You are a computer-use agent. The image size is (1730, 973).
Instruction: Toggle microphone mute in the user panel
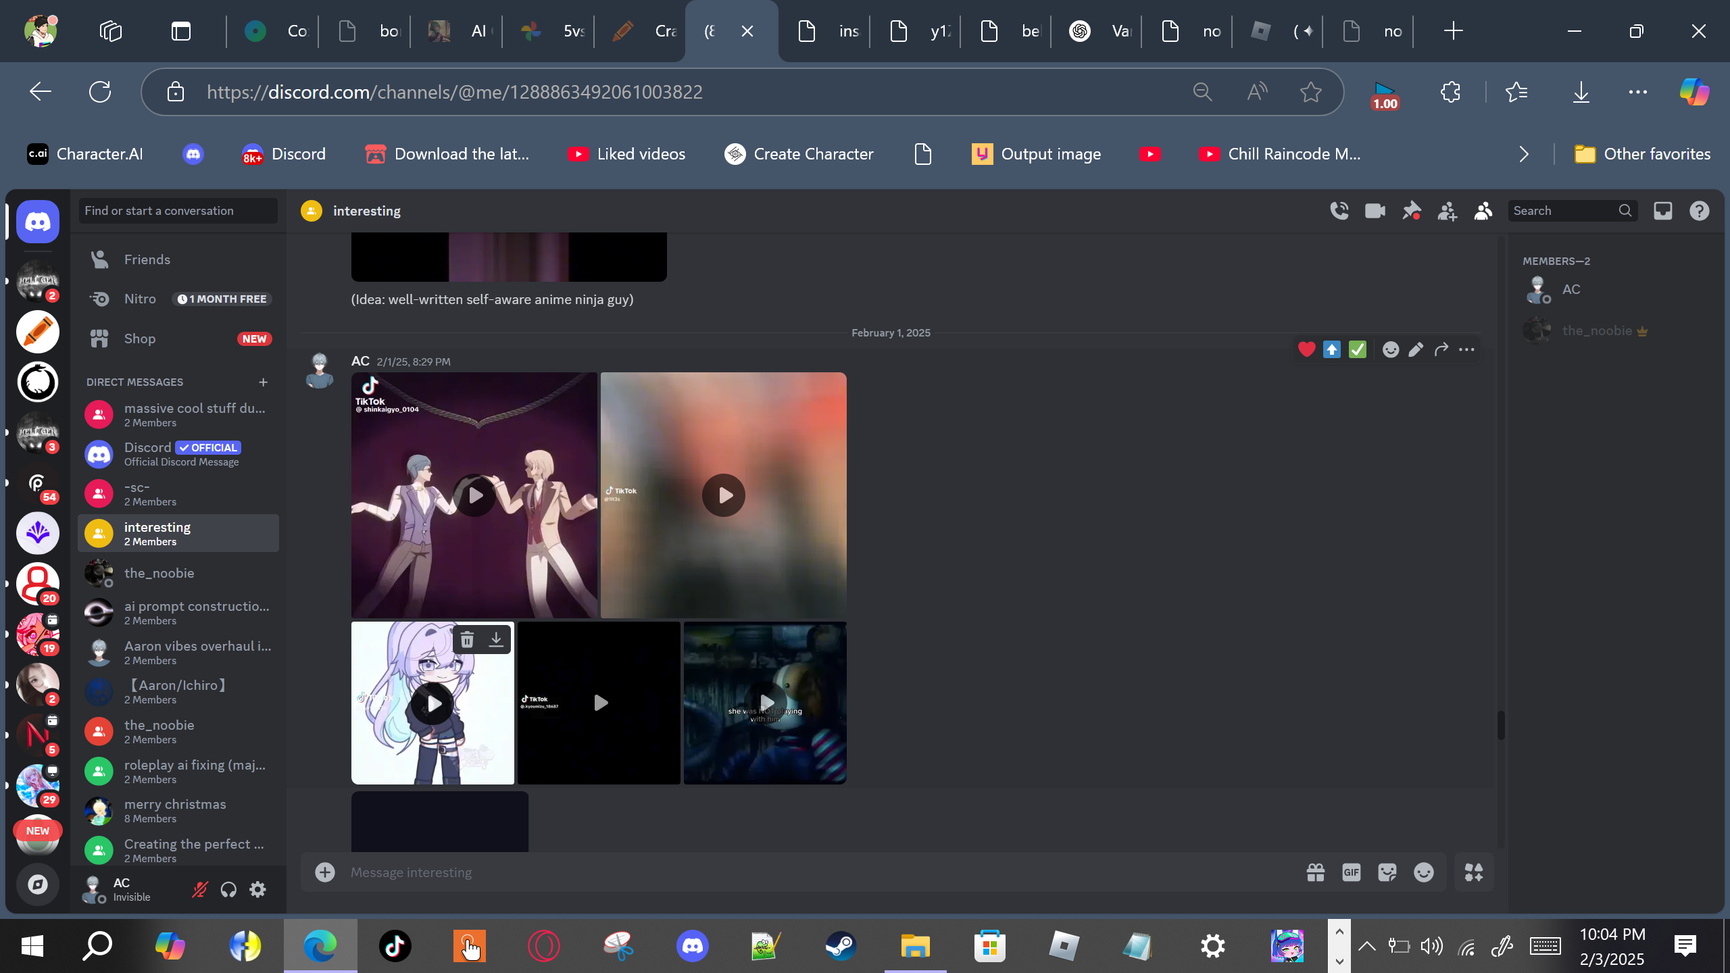click(x=199, y=890)
